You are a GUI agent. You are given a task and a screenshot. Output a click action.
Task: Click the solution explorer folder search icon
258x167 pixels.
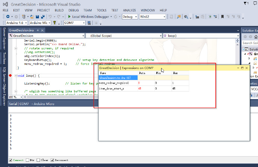point(179,17)
